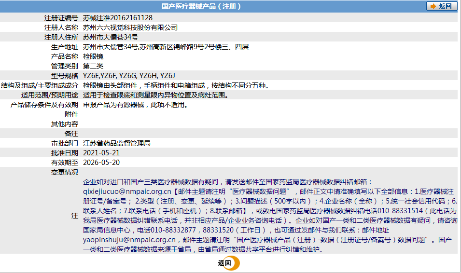The height and width of the screenshot is (273, 461).
Task: Click the registrant address 苏州市大儒巷34号
Action: 110,37
